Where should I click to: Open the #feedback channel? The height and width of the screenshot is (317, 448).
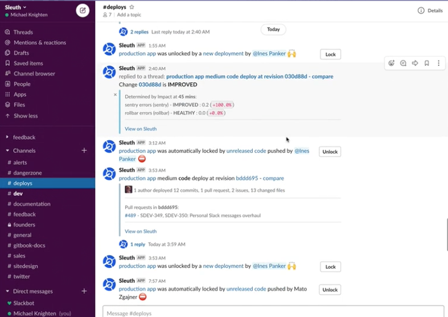[x=47, y=215]
